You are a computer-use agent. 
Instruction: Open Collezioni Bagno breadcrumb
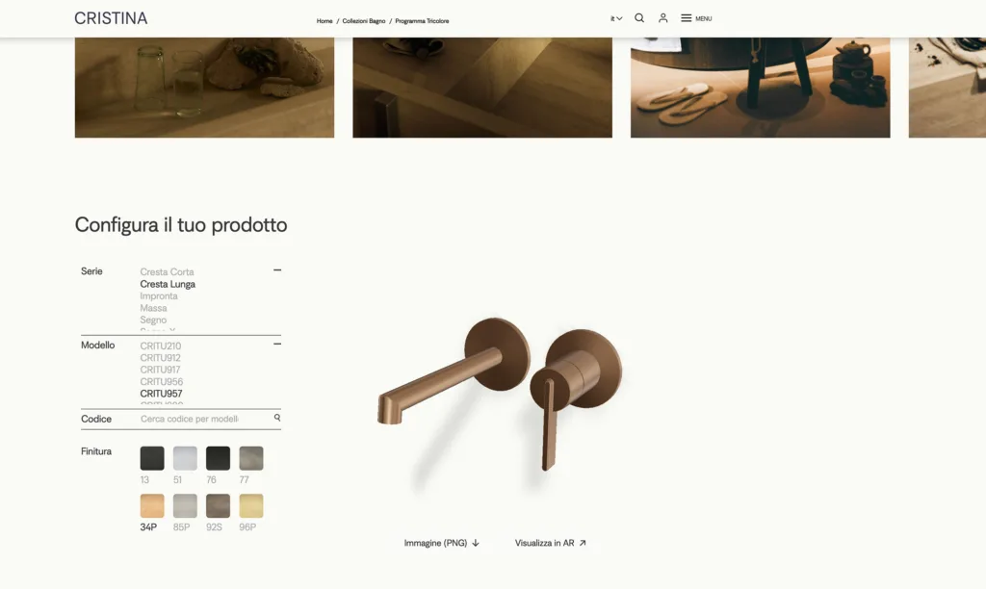tap(363, 21)
